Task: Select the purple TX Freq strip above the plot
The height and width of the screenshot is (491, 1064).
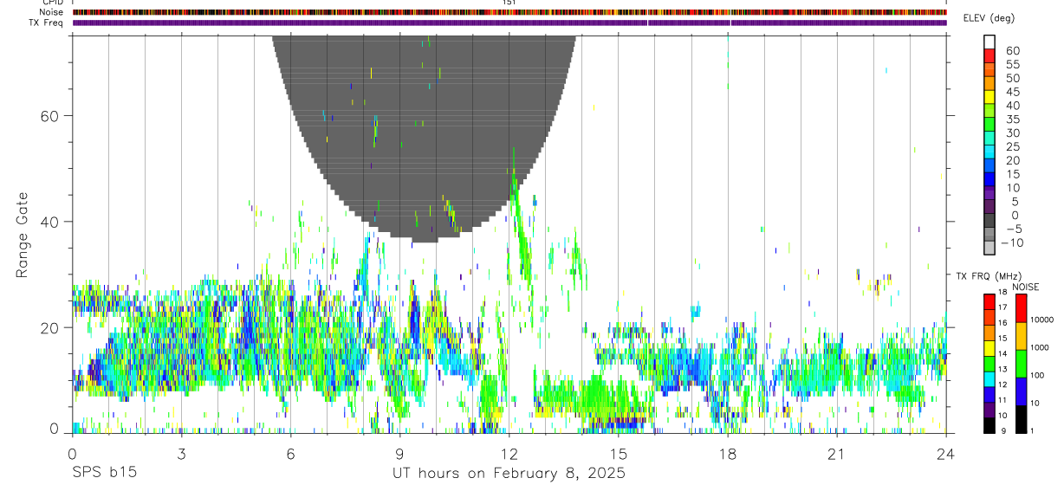Action: (x=509, y=23)
